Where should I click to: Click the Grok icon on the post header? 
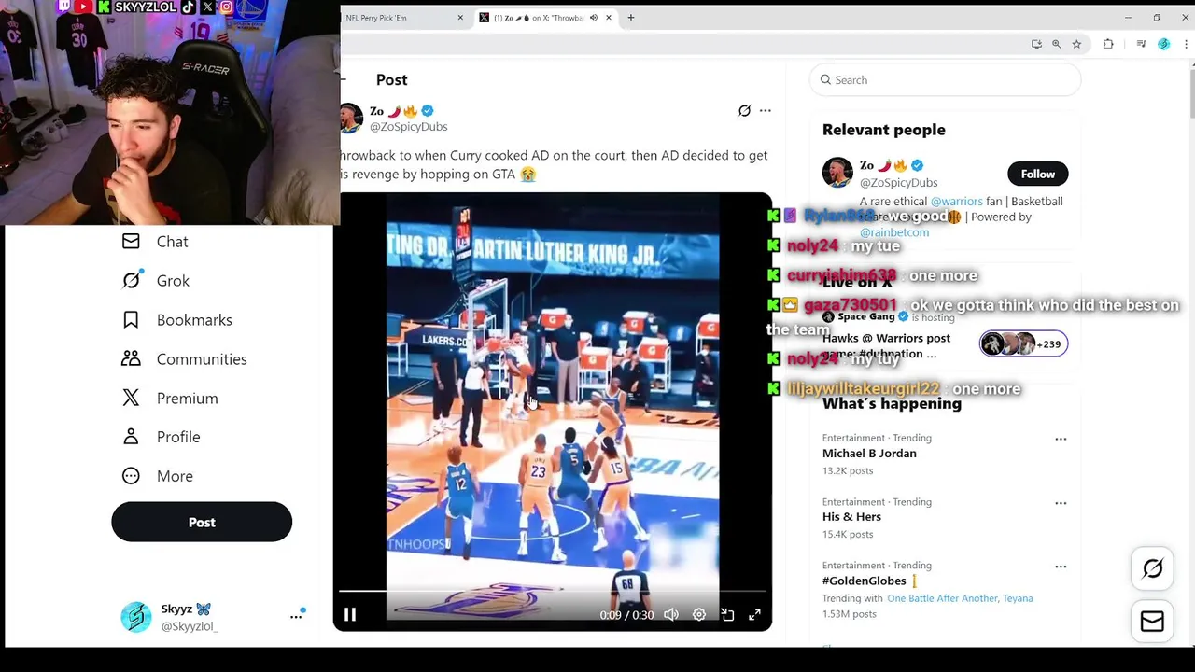click(x=744, y=110)
